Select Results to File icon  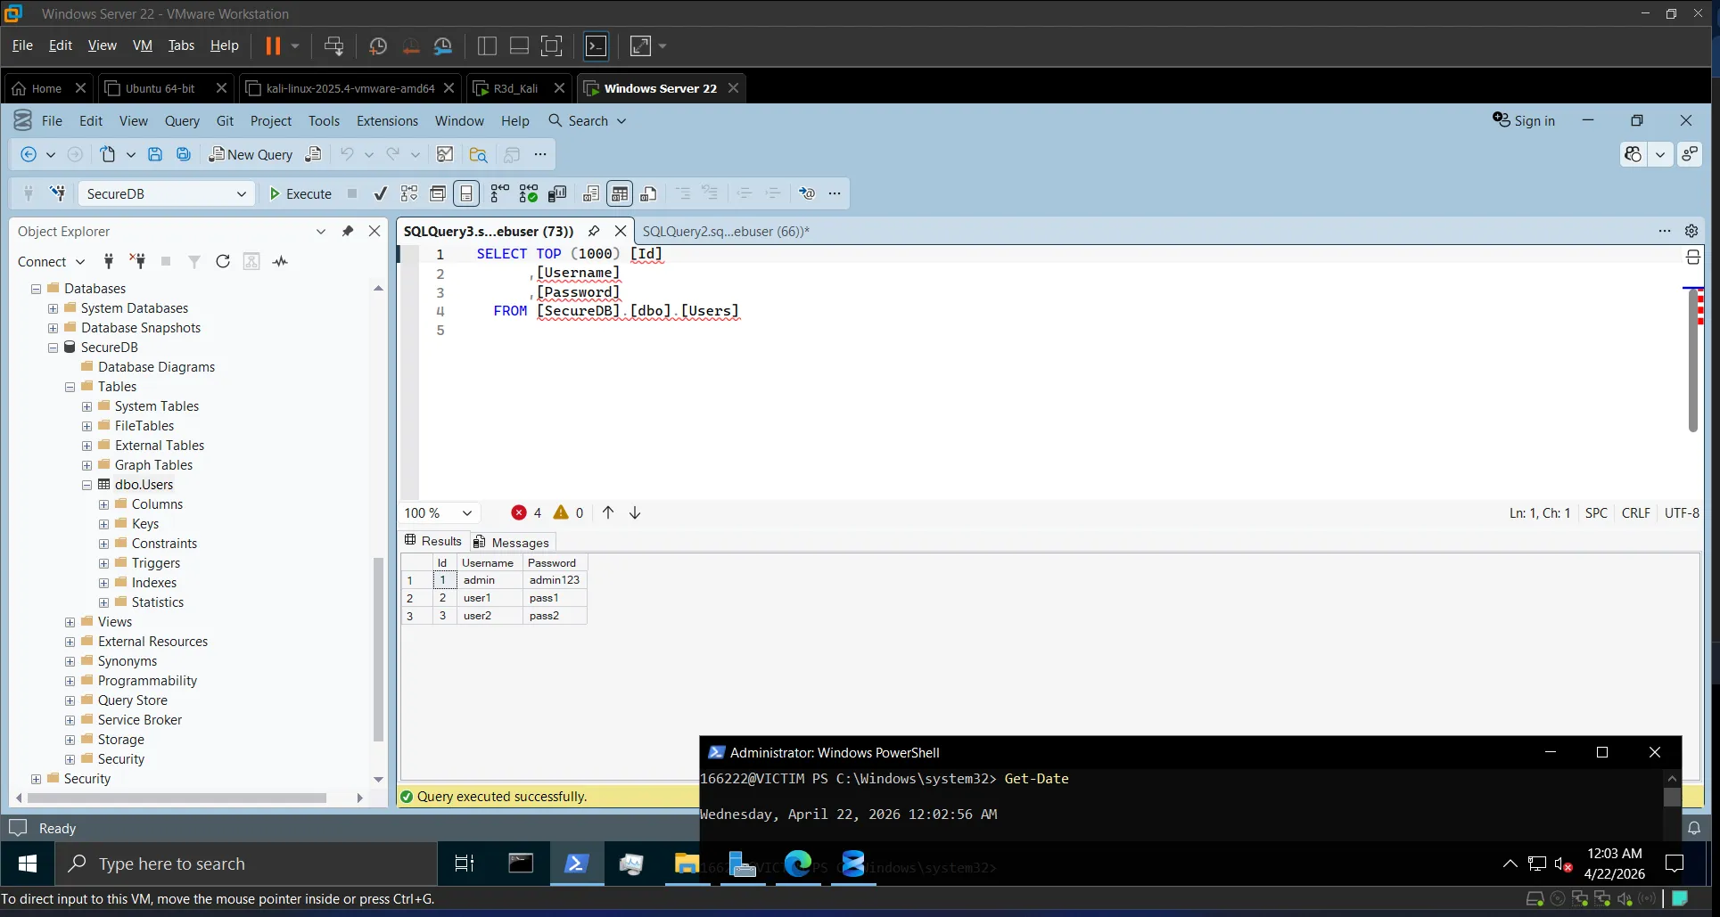[x=649, y=193]
